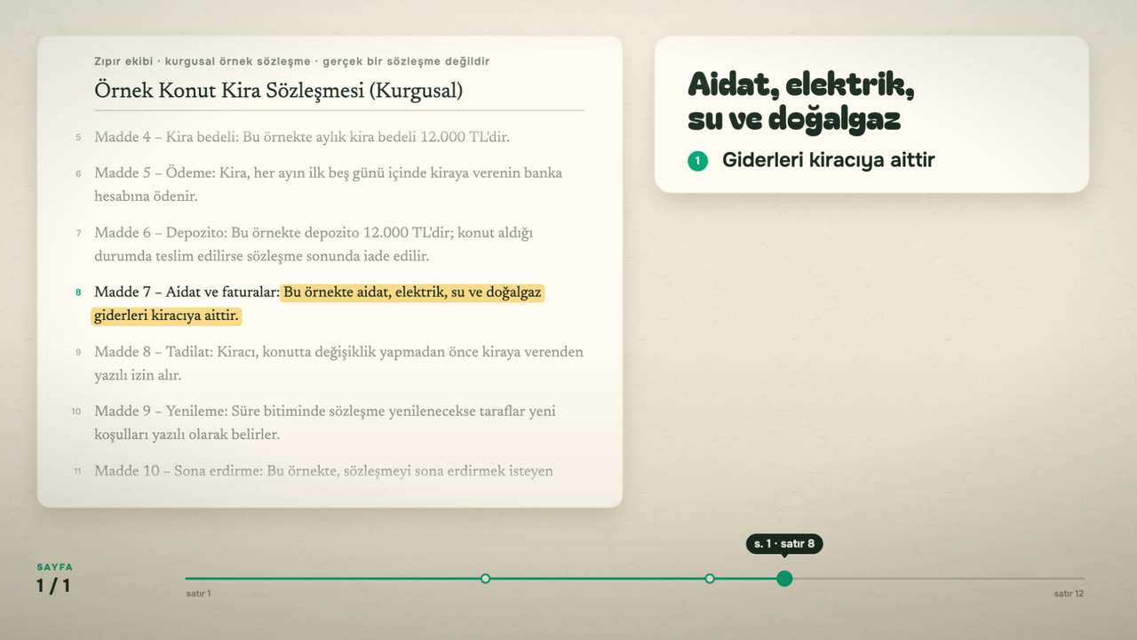Jump to the earliest hollow timeline marker
The image size is (1137, 640).
pos(485,579)
